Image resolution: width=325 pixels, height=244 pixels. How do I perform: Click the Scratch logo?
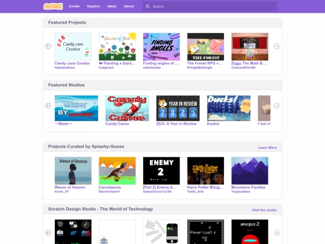53,6
